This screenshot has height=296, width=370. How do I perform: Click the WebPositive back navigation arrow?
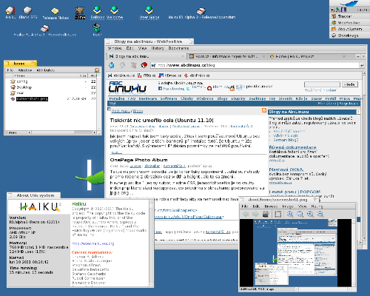[112, 65]
